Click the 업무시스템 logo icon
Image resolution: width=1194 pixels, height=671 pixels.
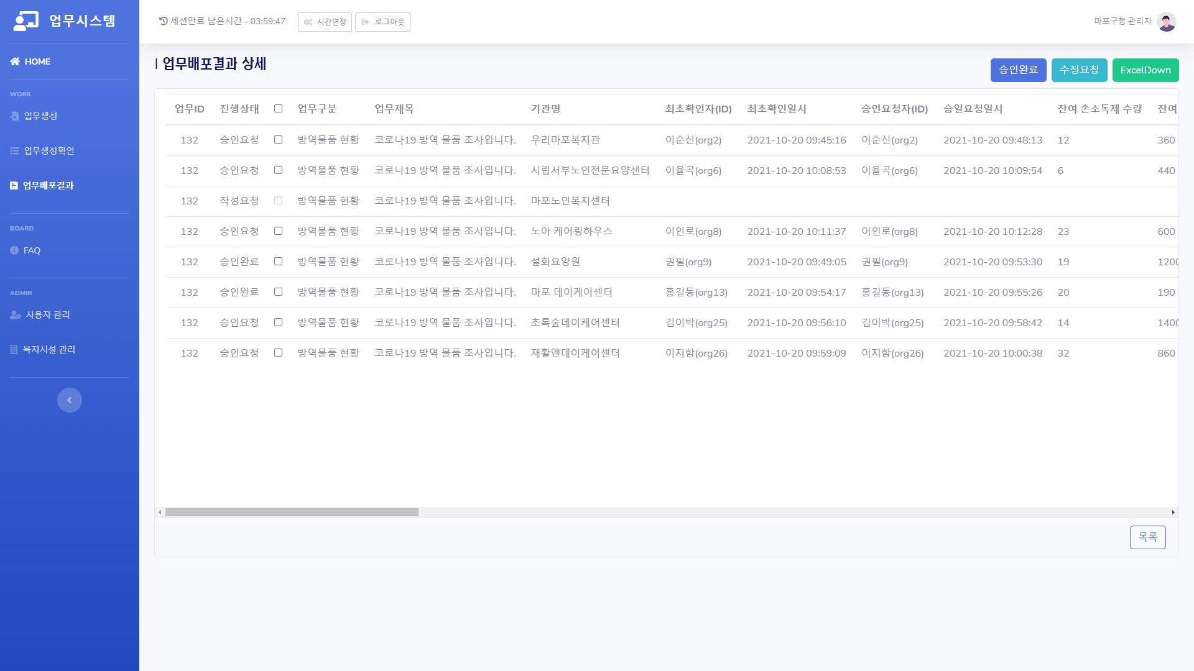point(25,21)
